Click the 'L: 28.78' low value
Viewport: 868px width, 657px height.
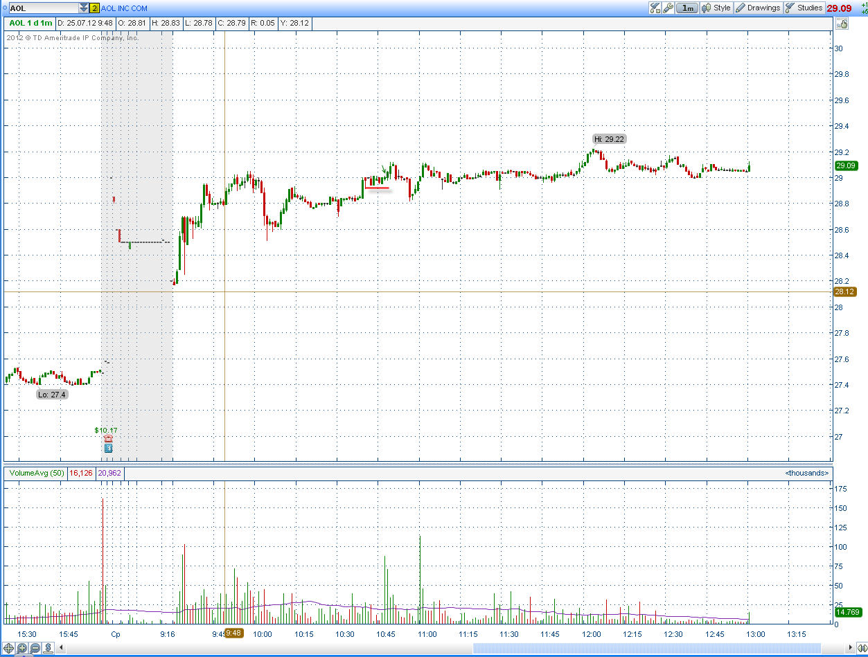pos(198,23)
